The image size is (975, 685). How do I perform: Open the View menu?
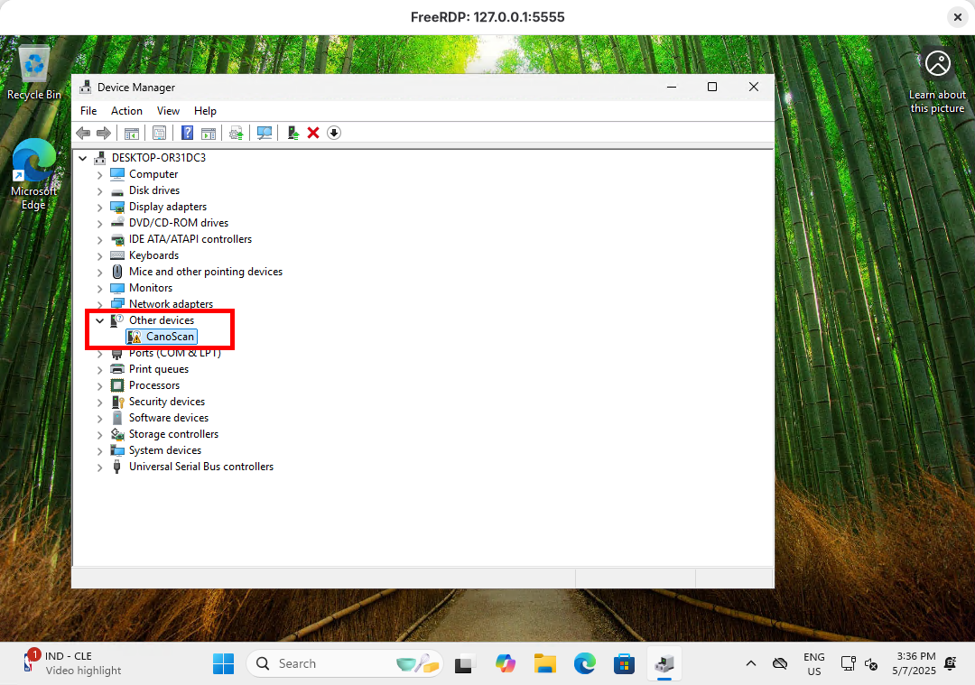pos(168,110)
